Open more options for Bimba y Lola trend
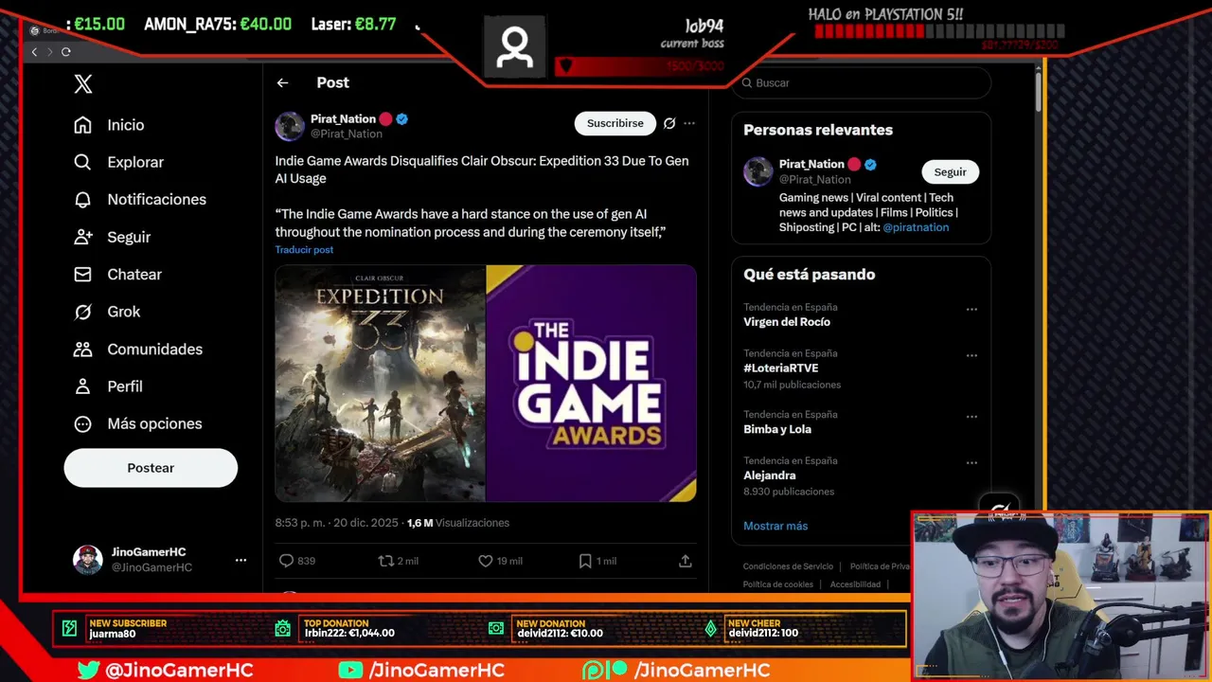This screenshot has width=1212, height=682. pos(971,417)
